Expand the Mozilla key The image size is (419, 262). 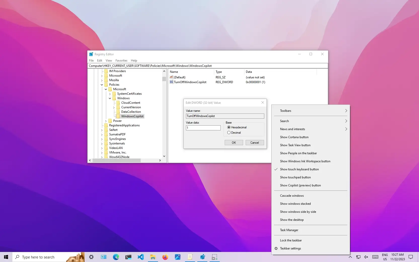102,80
